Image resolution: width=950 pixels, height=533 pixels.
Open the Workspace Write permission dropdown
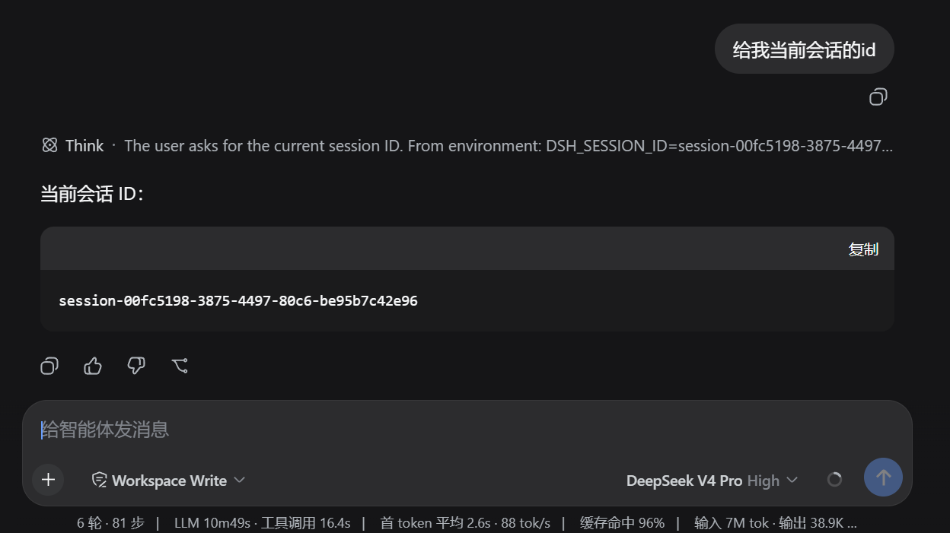[x=168, y=480]
